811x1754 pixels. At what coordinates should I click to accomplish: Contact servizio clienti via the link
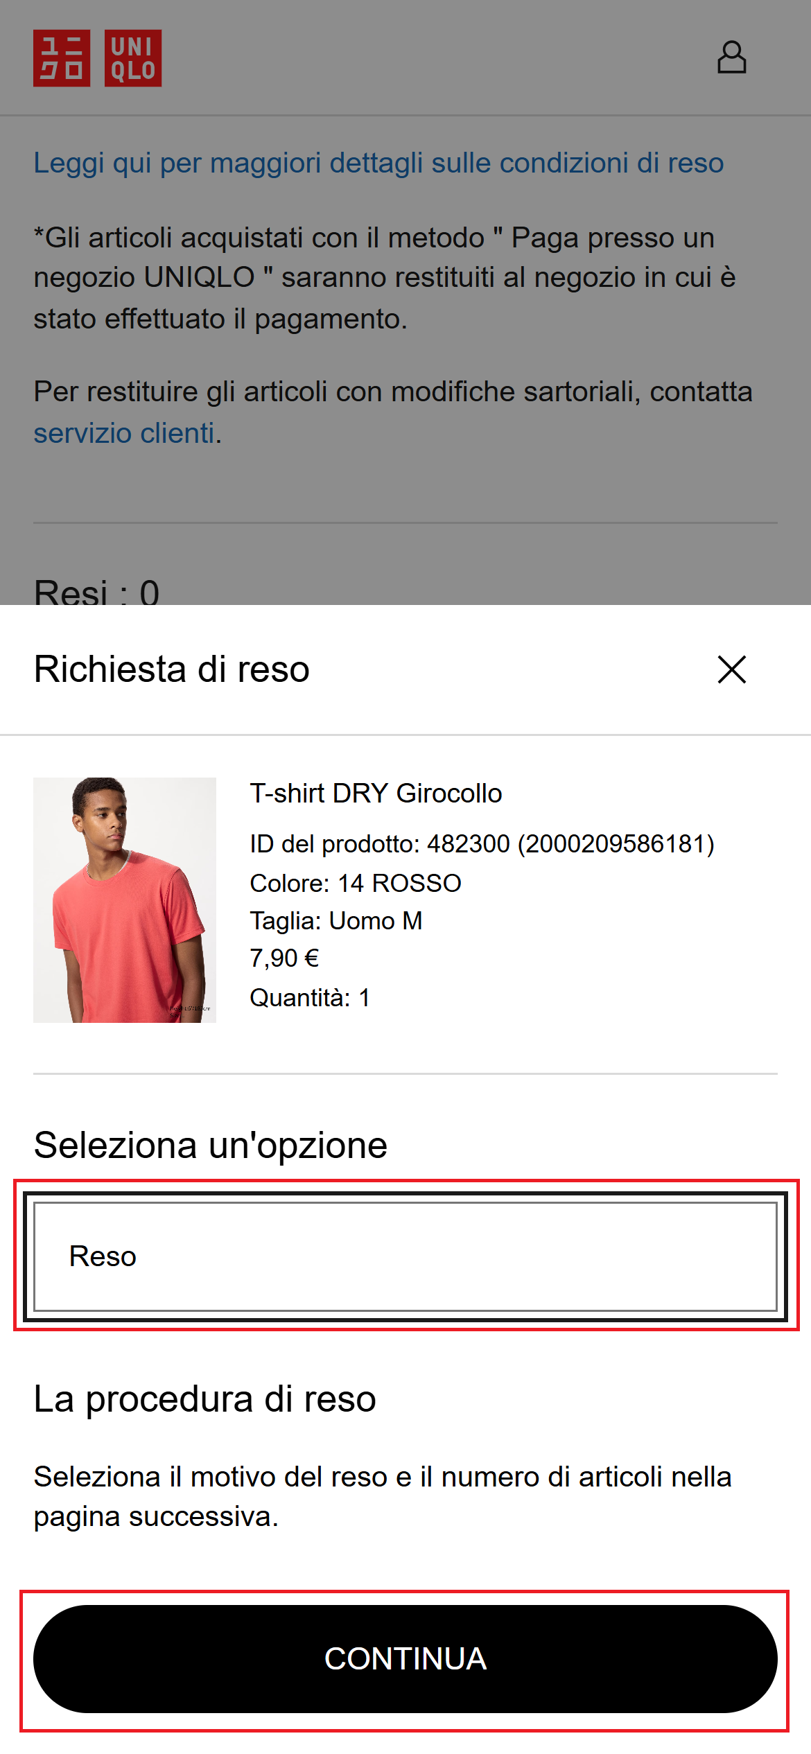pos(123,432)
